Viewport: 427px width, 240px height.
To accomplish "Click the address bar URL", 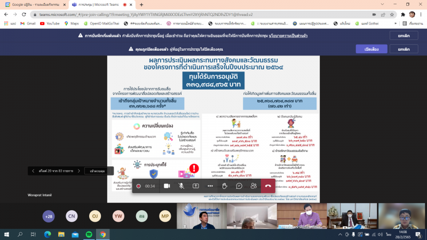I will click(x=146, y=15).
